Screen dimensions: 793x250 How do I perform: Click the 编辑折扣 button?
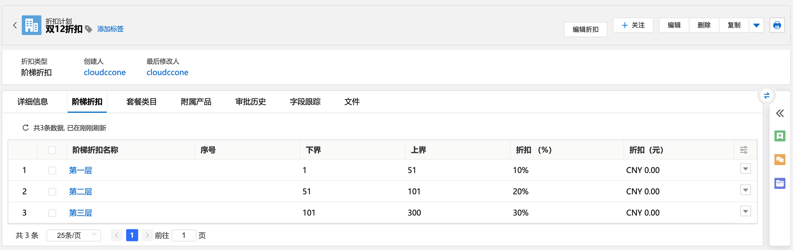click(x=585, y=29)
